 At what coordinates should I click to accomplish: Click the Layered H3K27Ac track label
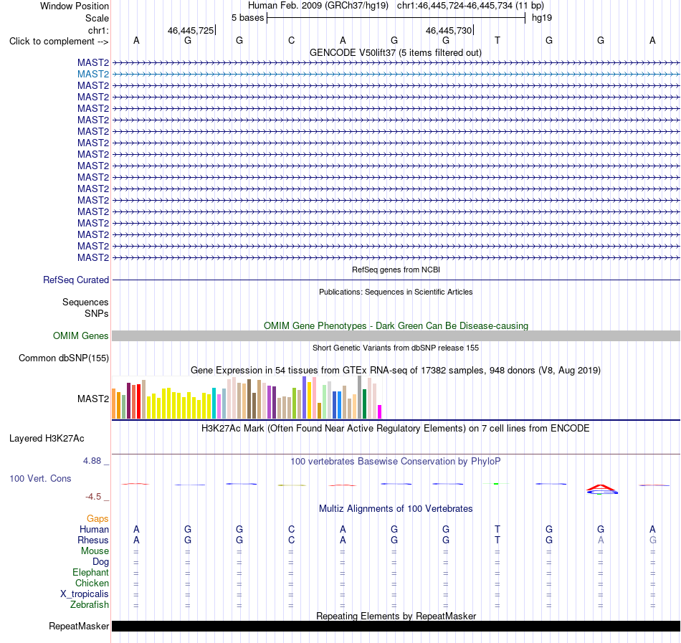(x=47, y=439)
